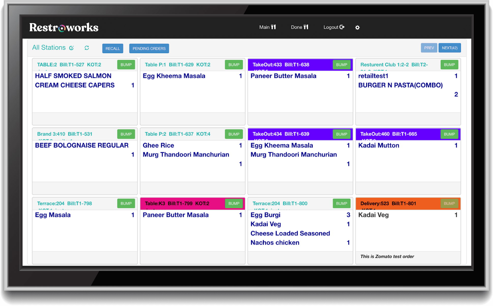Click the refresh stations icon

point(87,48)
